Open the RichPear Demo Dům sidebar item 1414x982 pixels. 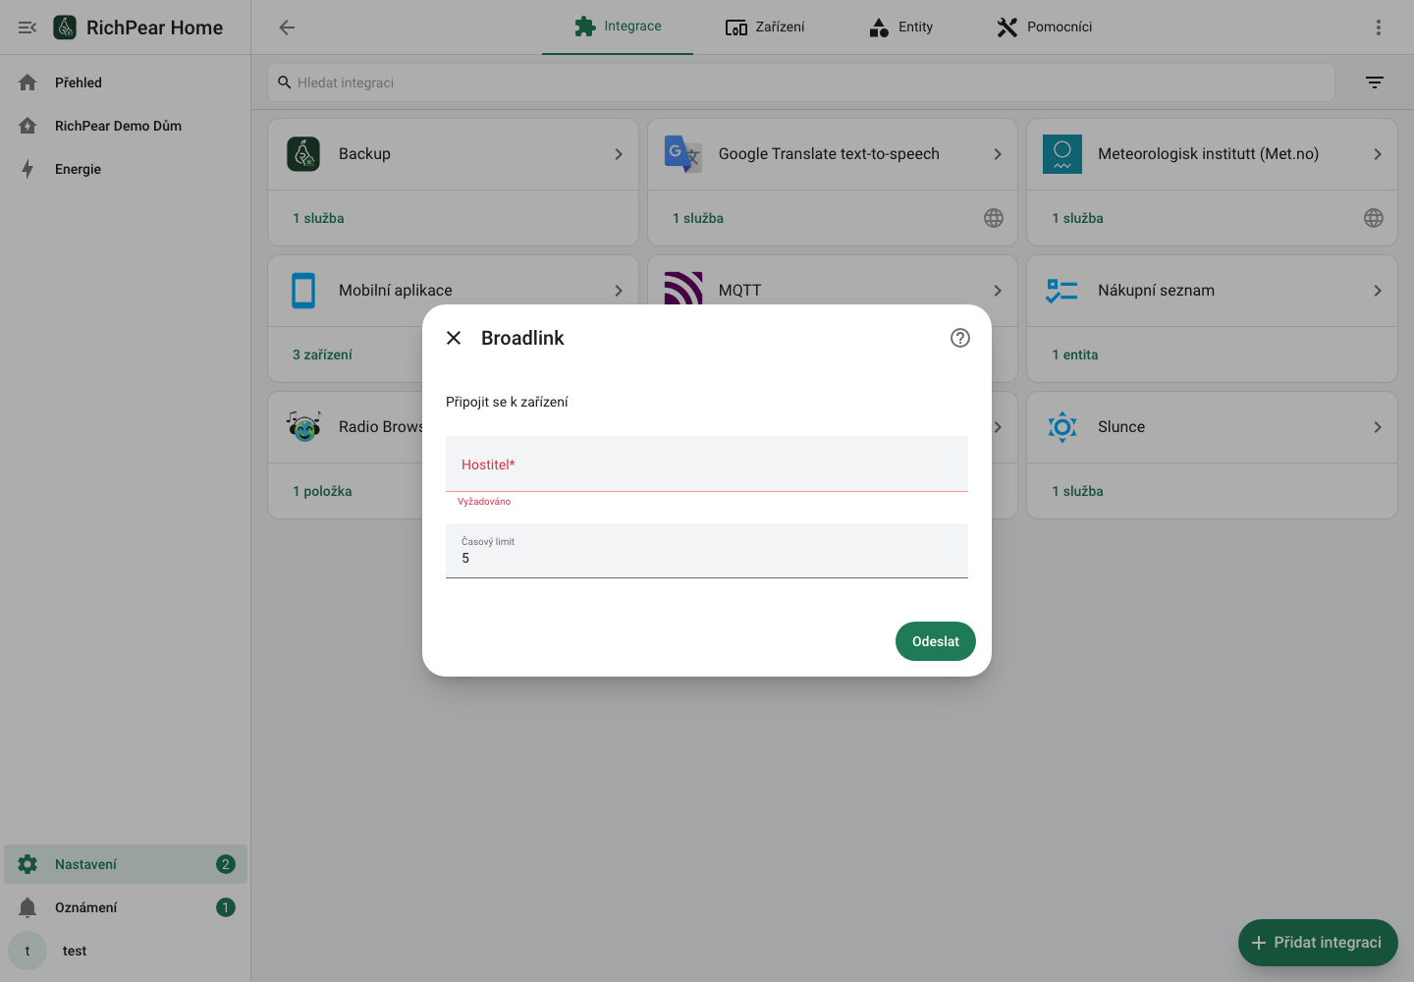pyautogui.click(x=126, y=126)
